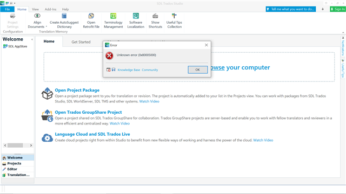Open the File menu
Viewport: 346px width, 194px height.
[x=7, y=9]
